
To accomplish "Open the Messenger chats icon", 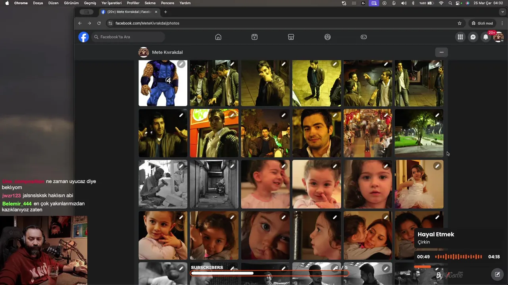I will tap(473, 37).
